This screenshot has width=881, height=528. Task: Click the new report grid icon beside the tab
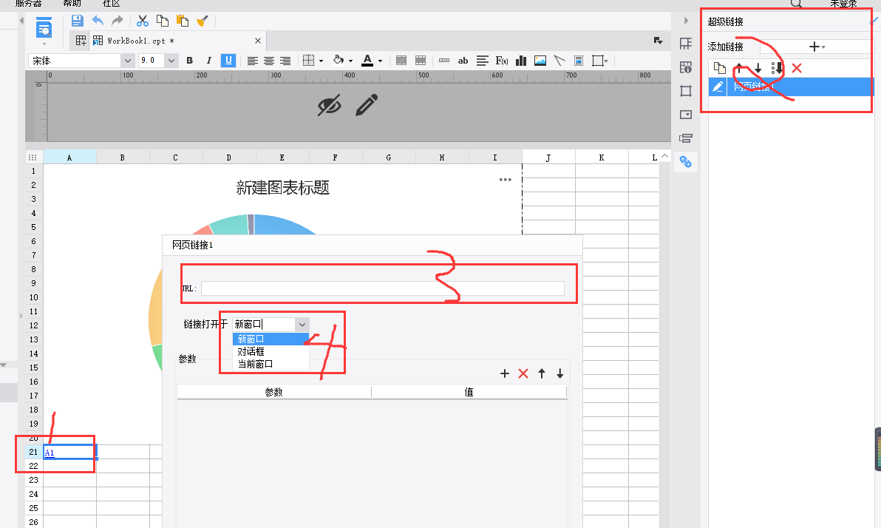81,41
